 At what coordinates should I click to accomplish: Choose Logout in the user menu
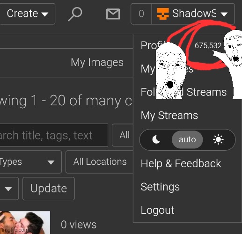pyautogui.click(x=157, y=210)
